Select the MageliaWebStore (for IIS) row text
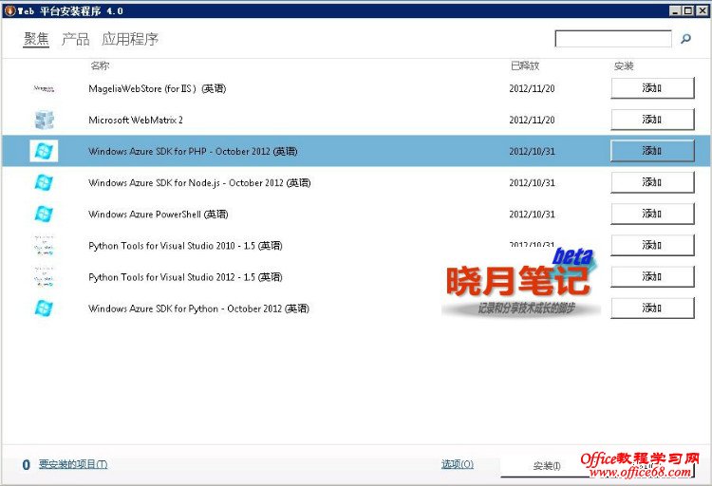The height and width of the screenshot is (486, 712). 157,88
